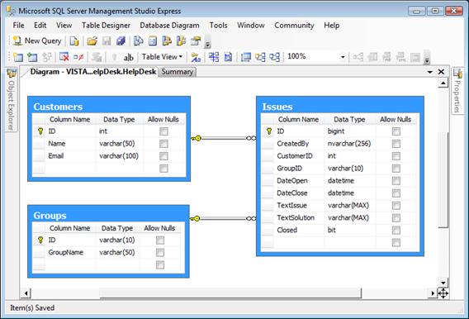Close the diagram document tab

click(x=441, y=72)
